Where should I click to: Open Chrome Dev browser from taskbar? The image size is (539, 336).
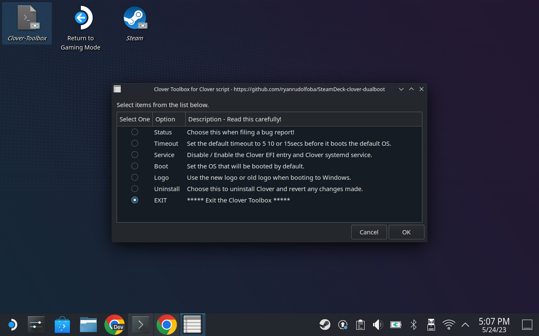click(115, 324)
